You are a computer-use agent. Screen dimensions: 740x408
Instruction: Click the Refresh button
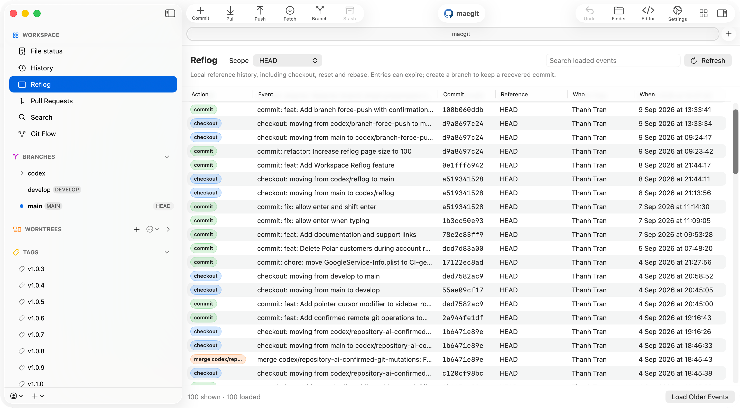point(708,61)
